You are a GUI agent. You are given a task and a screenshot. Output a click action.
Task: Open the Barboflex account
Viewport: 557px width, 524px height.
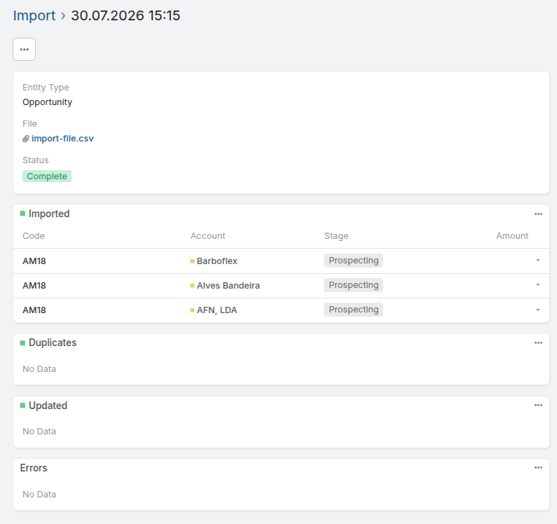click(217, 261)
